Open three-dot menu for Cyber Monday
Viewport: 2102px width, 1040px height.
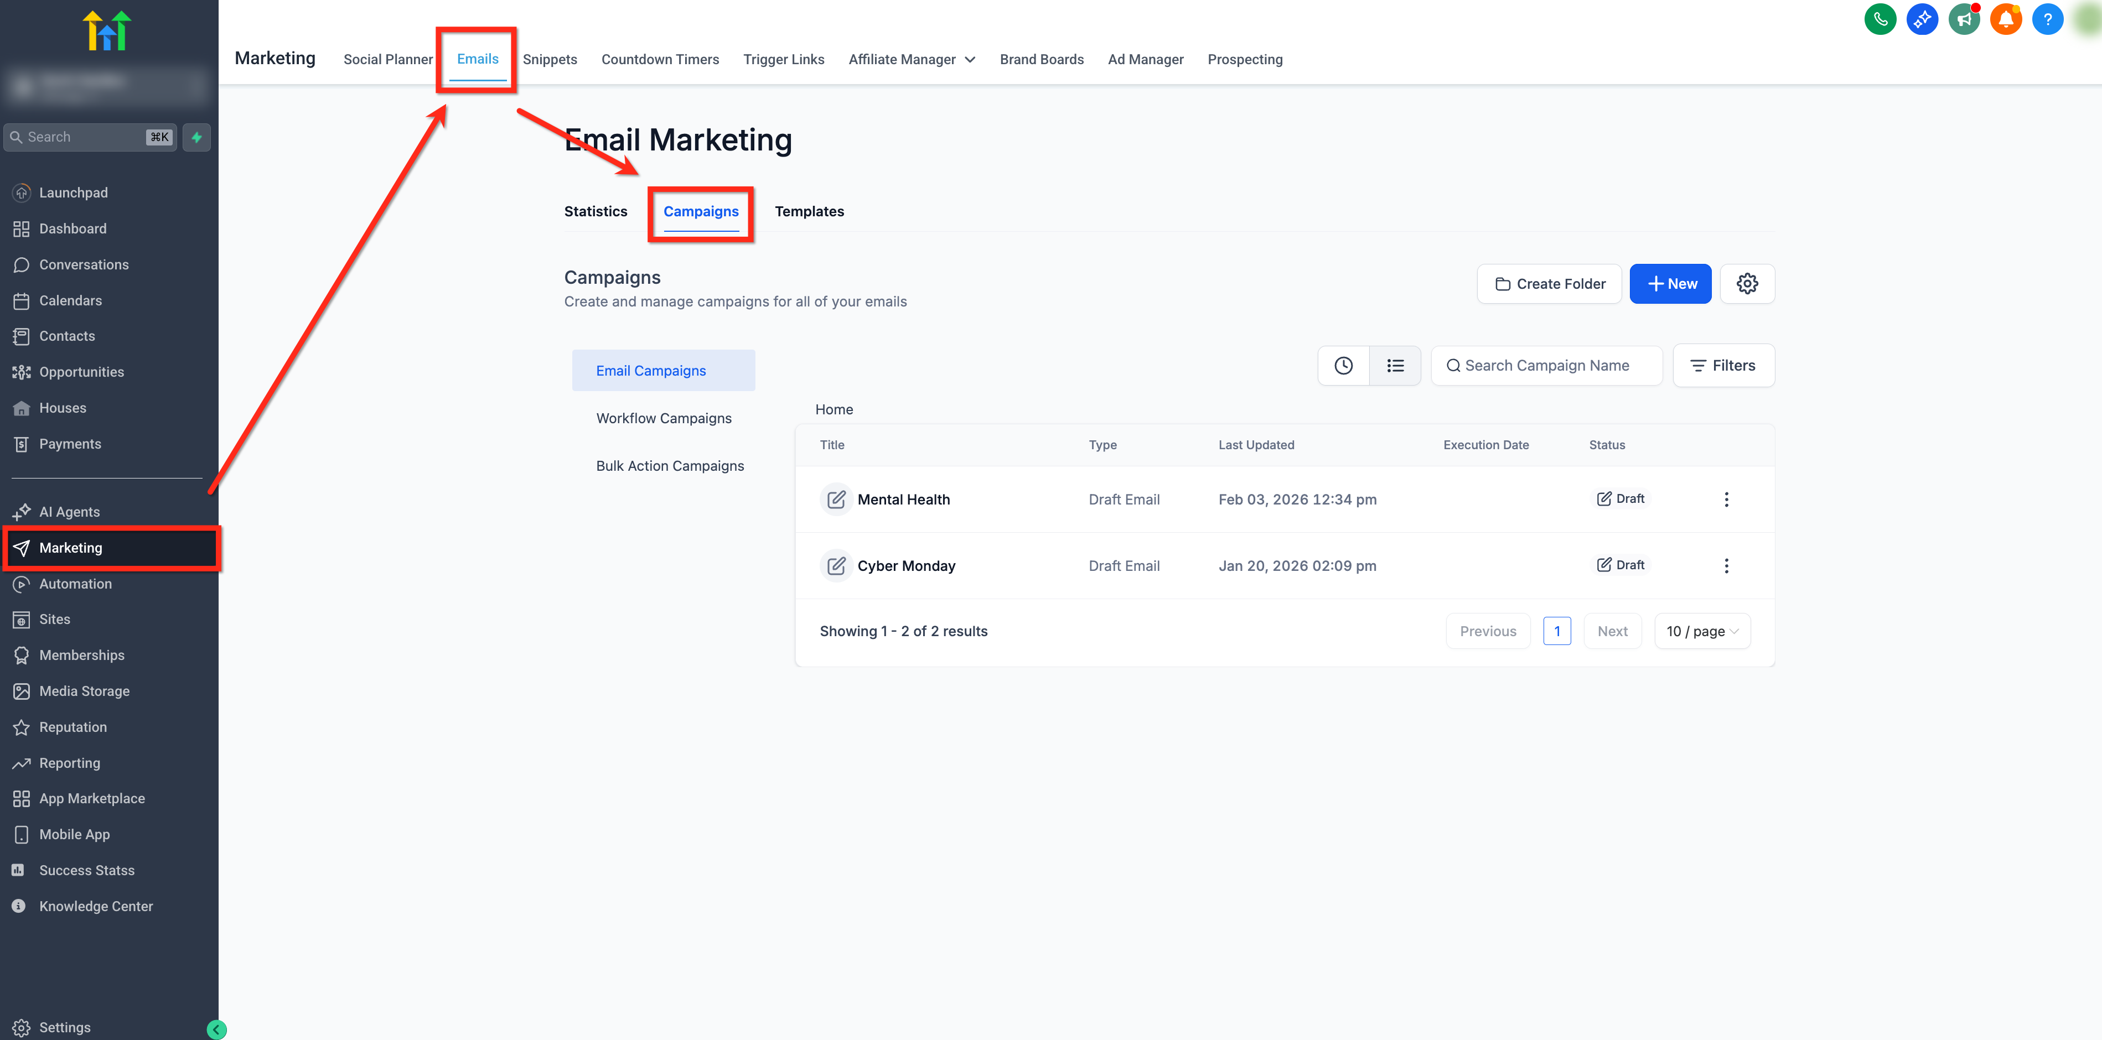pos(1726,565)
